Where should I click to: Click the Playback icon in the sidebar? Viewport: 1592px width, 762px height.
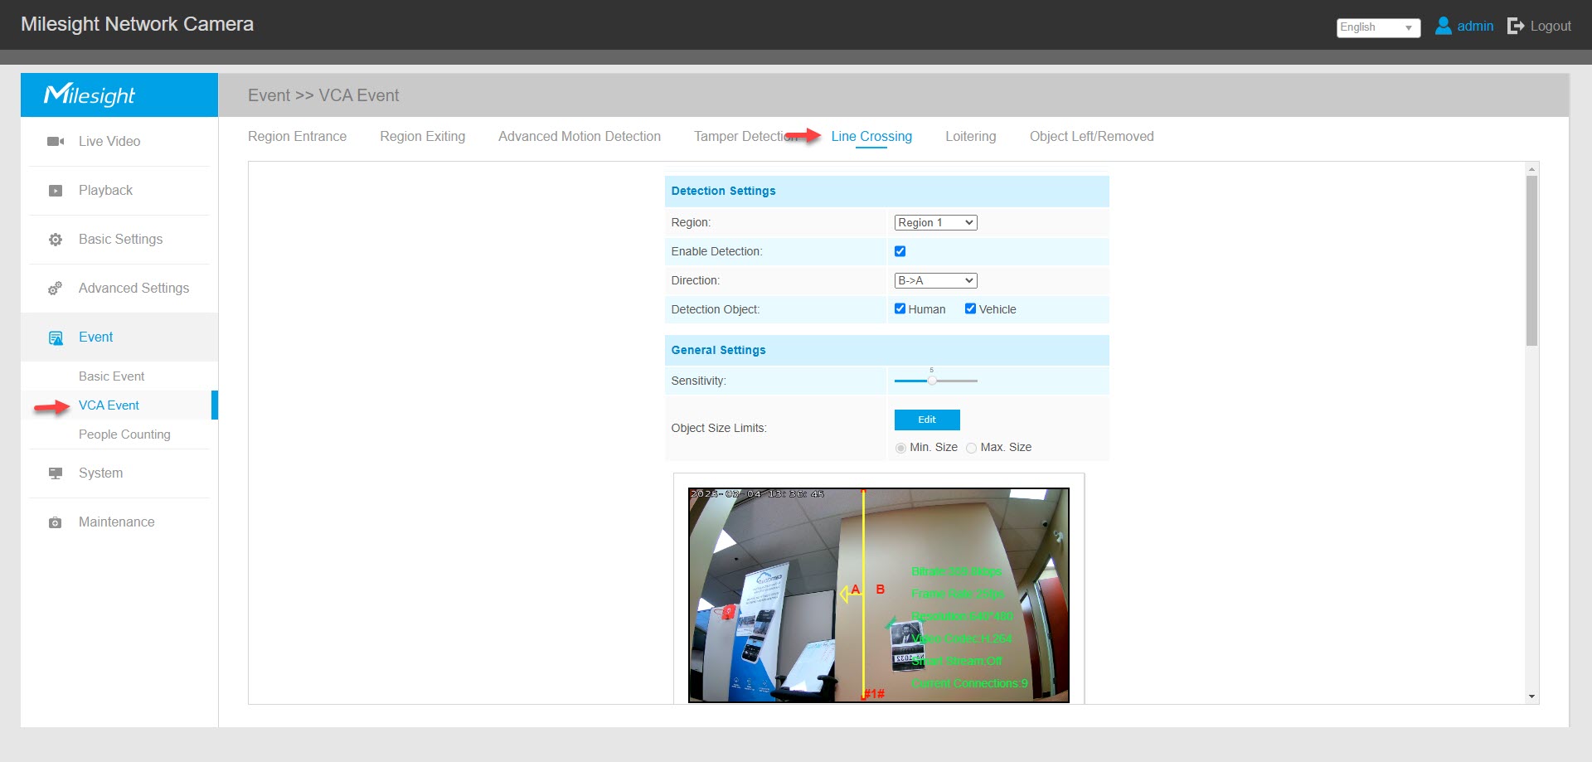click(55, 190)
